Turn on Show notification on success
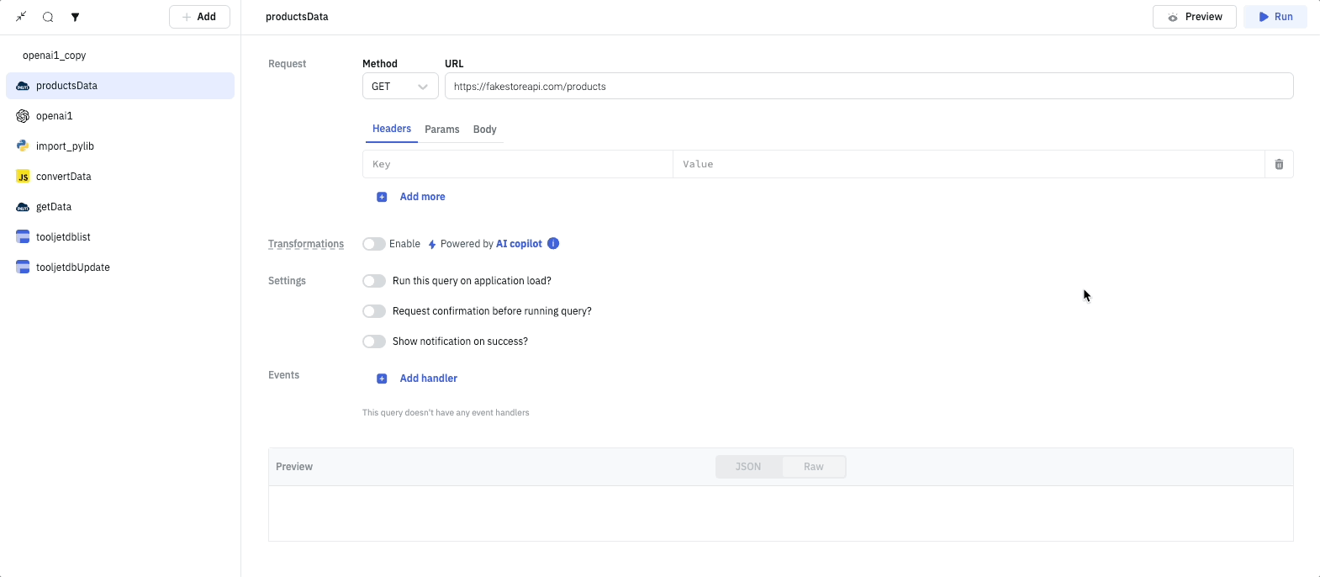 pyautogui.click(x=374, y=341)
